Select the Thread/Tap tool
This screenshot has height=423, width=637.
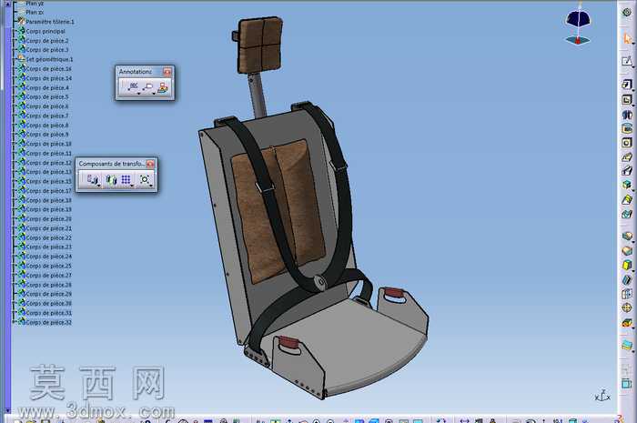coord(627,308)
